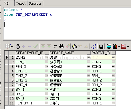Expand the chart options dropdown arrow
Image resolution: width=131 pixels, height=109 pixels.
119,47
